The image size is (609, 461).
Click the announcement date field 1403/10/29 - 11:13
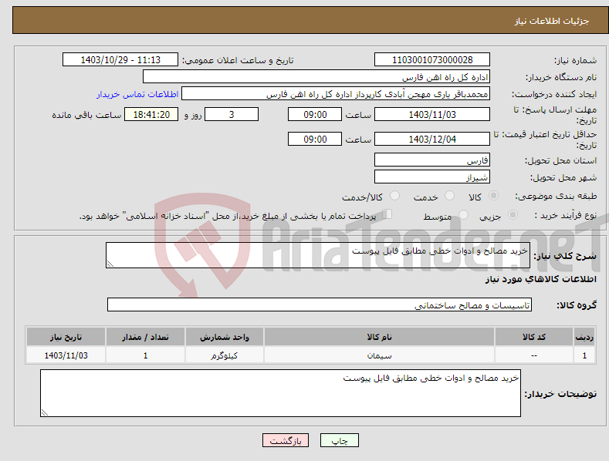pyautogui.click(x=120, y=60)
